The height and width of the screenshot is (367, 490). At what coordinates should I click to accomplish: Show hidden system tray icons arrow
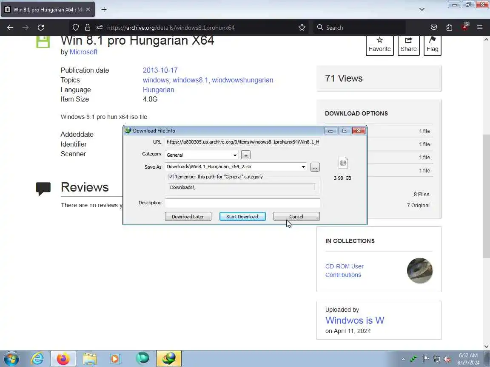[403, 359]
